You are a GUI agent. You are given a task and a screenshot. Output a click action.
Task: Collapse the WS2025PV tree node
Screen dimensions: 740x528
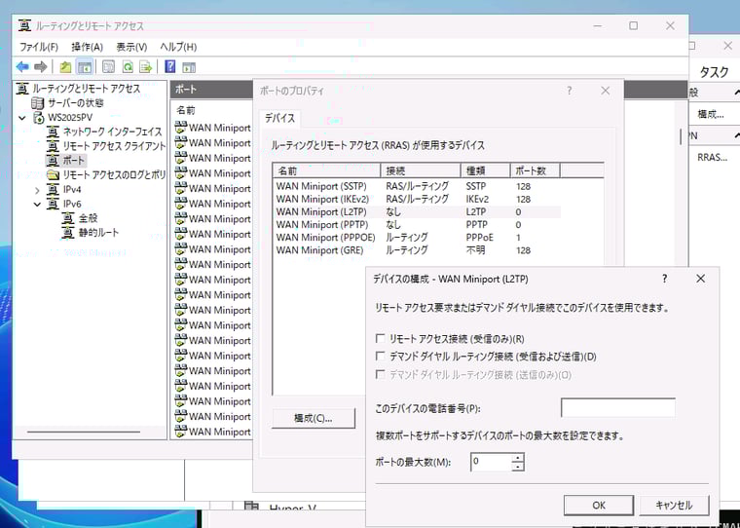pos(22,118)
